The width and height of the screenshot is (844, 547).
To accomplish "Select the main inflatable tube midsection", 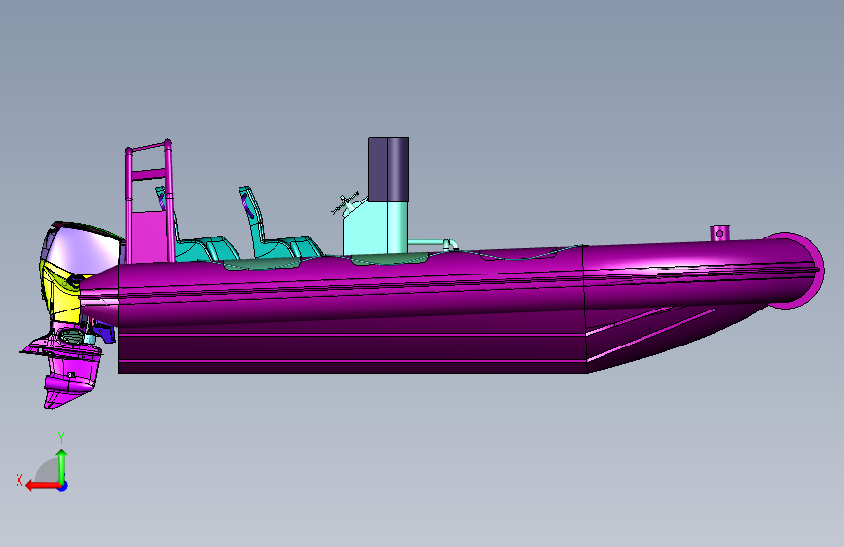I will pyautogui.click(x=349, y=288).
